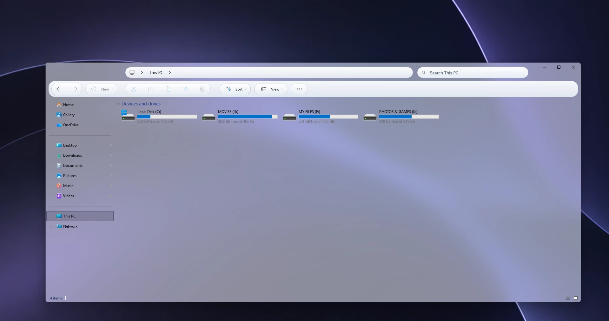This screenshot has height=321, width=609.
Task: Click the pin icon next to Desktop
Action: click(111, 145)
